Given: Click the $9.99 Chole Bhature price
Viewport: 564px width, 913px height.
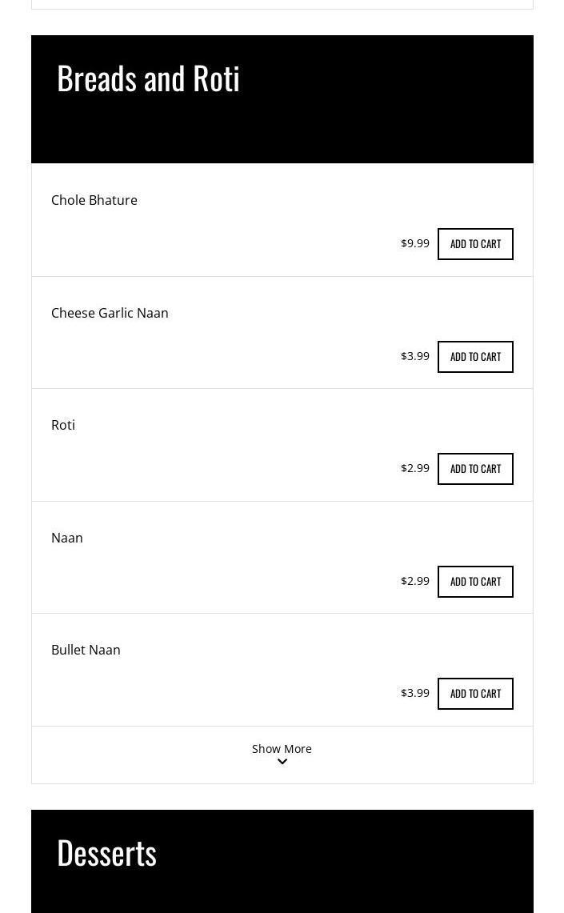Looking at the screenshot, I should click(415, 243).
